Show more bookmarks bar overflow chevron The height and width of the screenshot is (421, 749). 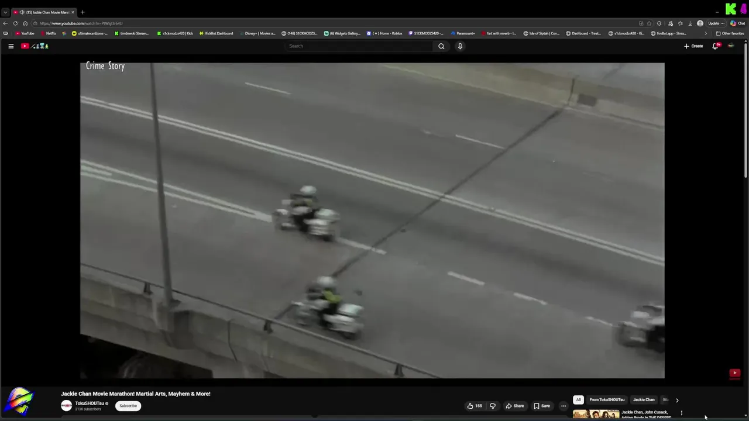tap(706, 33)
